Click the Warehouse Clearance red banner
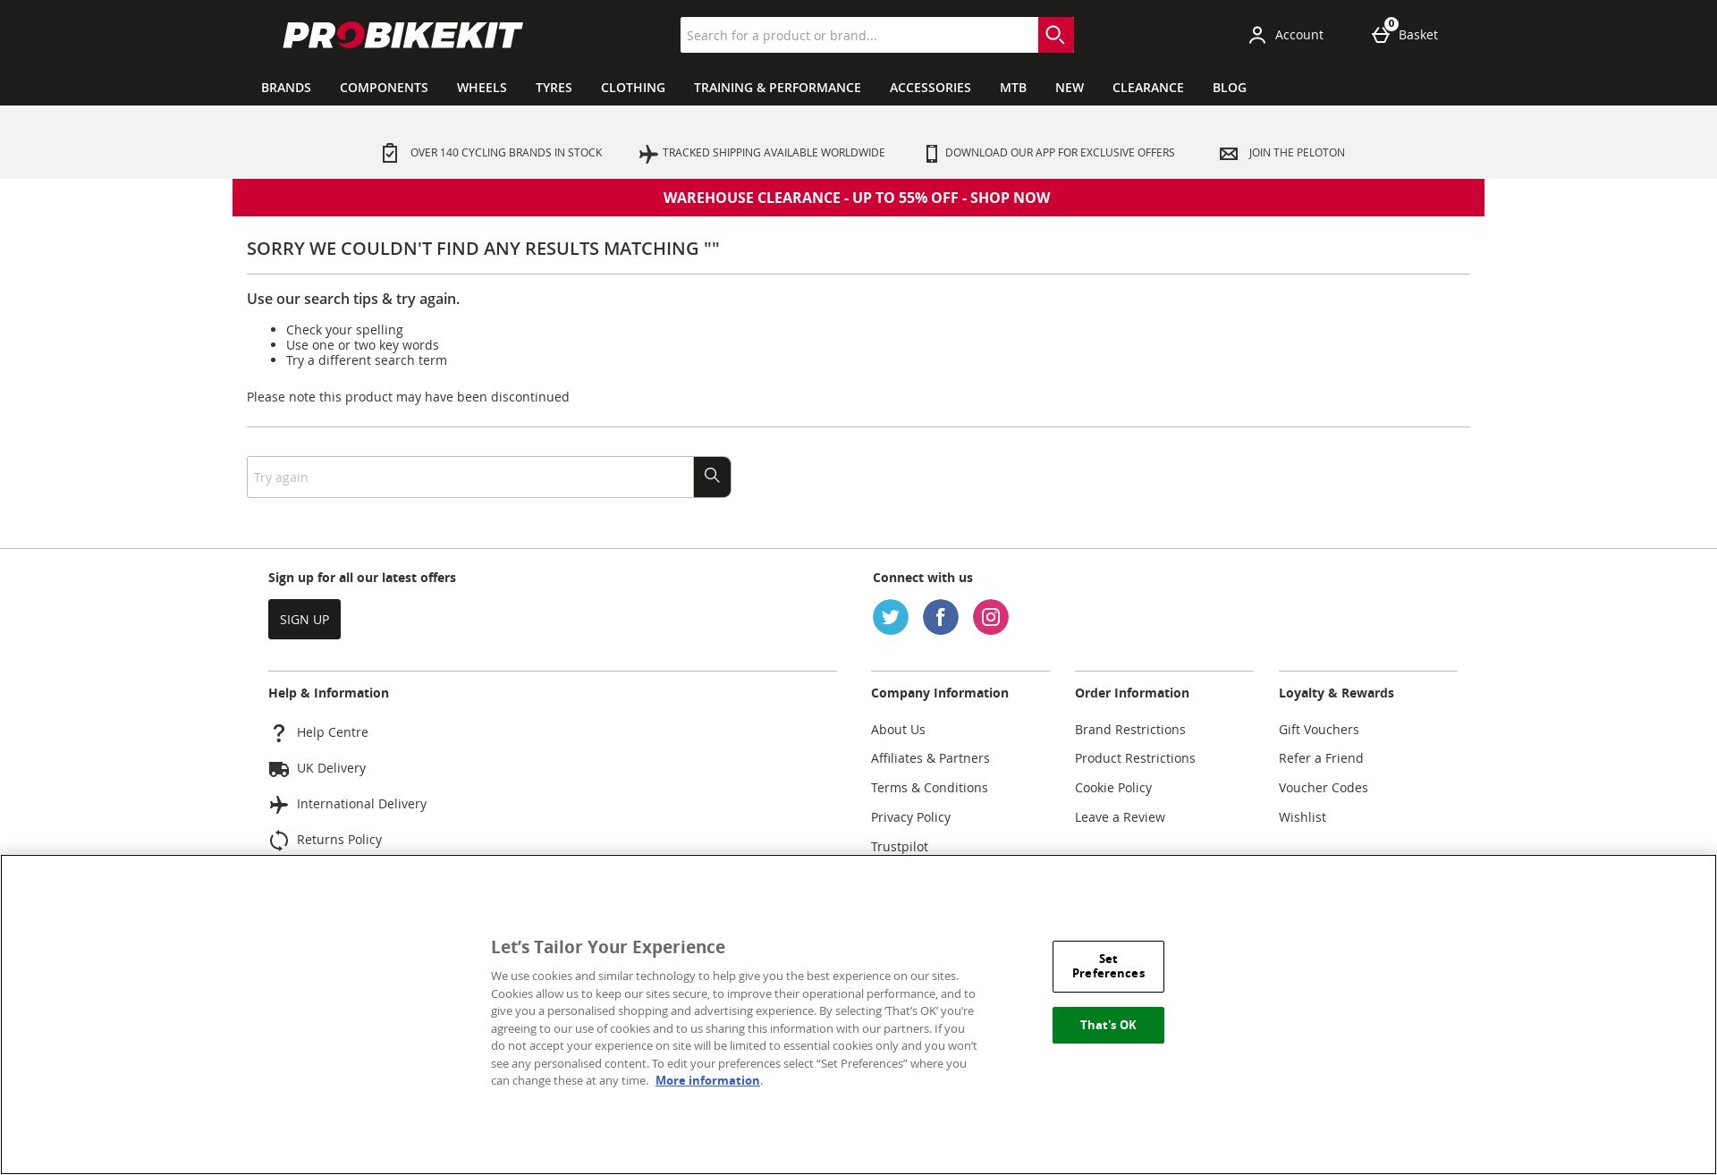Screen dimensions: 1717x1175 pos(858,198)
